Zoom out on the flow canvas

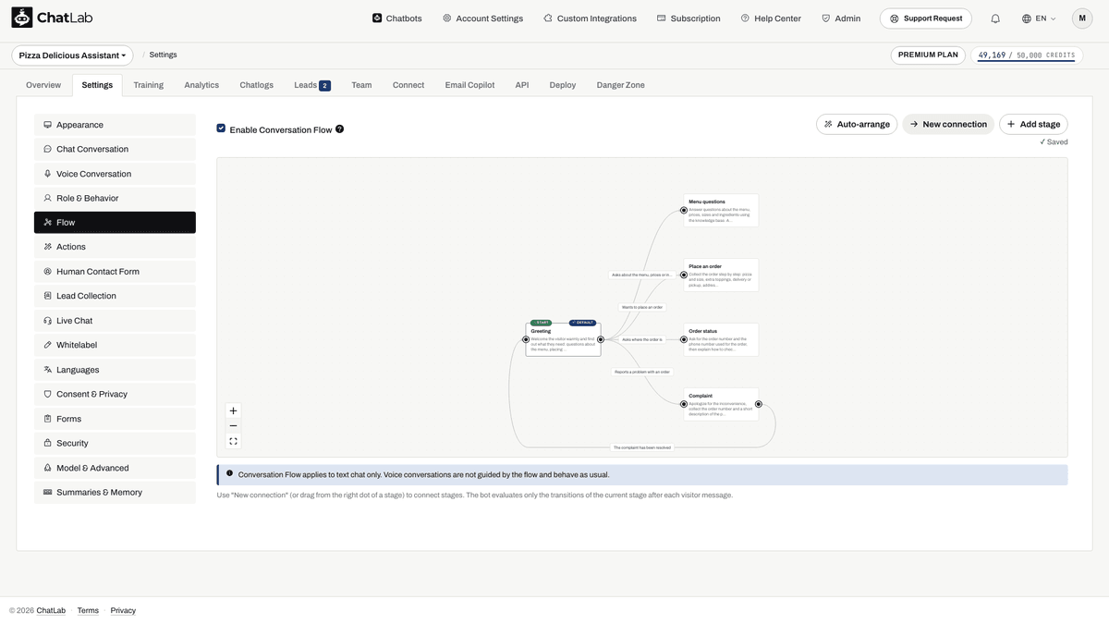pos(233,426)
